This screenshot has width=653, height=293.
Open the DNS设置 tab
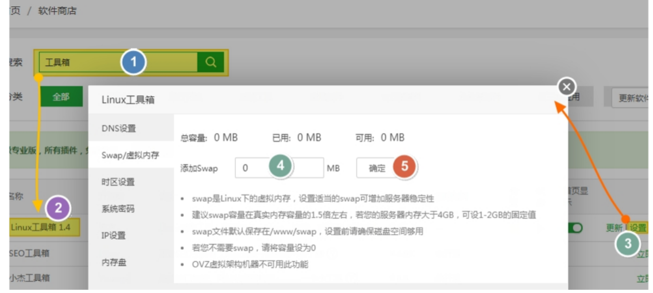(119, 128)
